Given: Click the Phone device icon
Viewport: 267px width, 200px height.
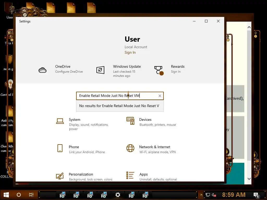Looking at the screenshot, I should coord(60,148).
